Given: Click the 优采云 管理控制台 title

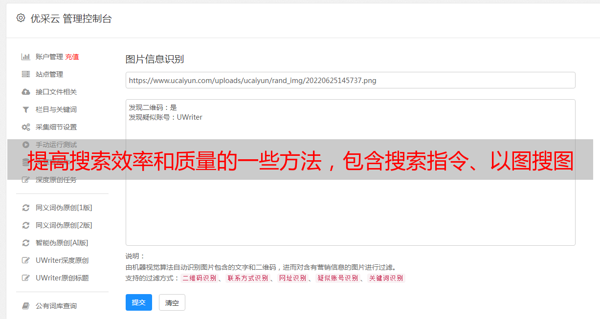Looking at the screenshot, I should point(71,19).
